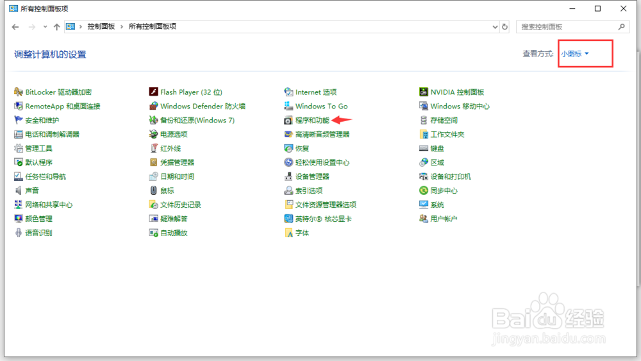The height and width of the screenshot is (361, 641).
Task: Open the 设备和打印机 link
Action: click(x=451, y=176)
